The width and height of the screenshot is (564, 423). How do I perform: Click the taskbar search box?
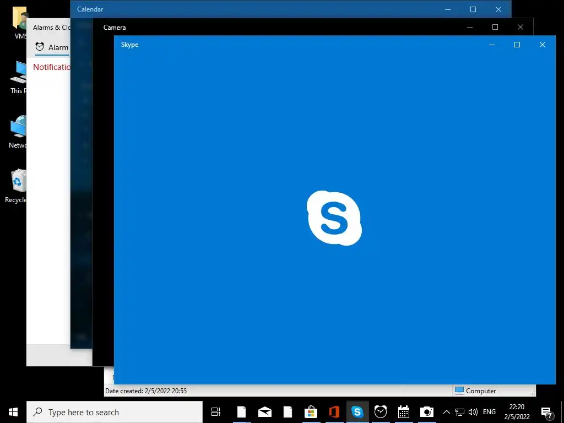click(115, 412)
